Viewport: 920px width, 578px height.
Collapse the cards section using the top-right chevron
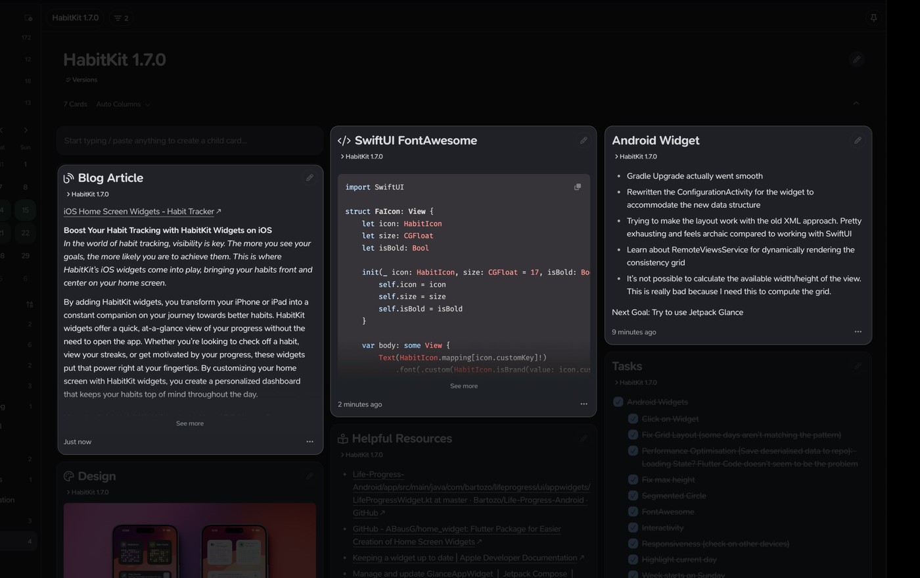(856, 103)
